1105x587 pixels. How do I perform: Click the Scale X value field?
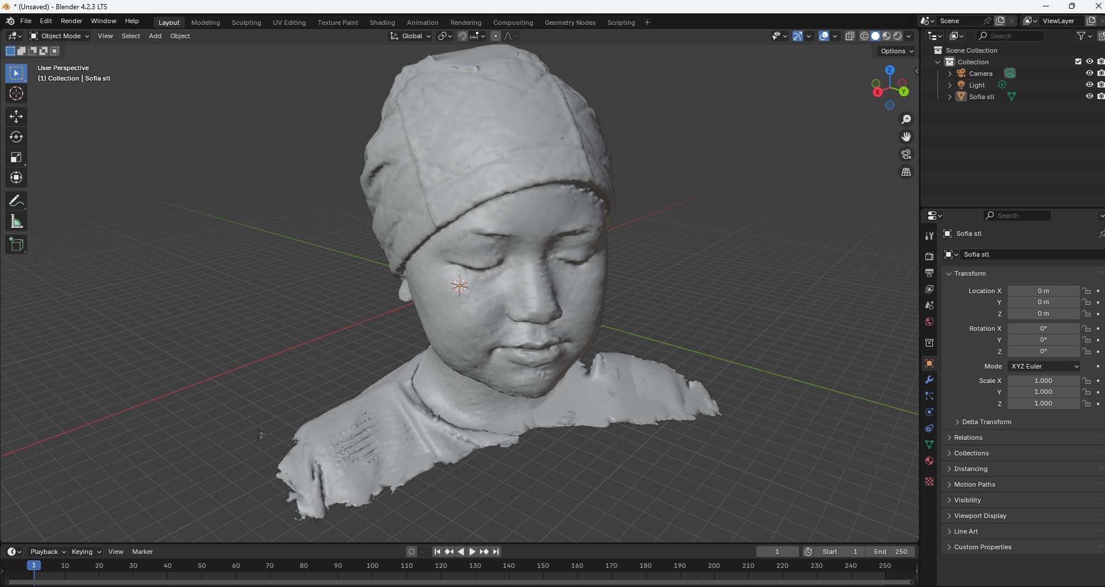pyautogui.click(x=1043, y=381)
